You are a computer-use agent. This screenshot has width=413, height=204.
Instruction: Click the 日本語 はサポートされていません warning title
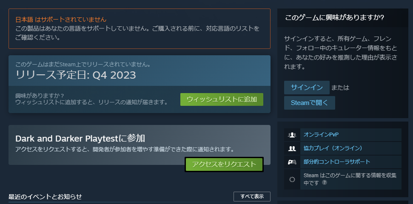pyautogui.click(x=61, y=20)
